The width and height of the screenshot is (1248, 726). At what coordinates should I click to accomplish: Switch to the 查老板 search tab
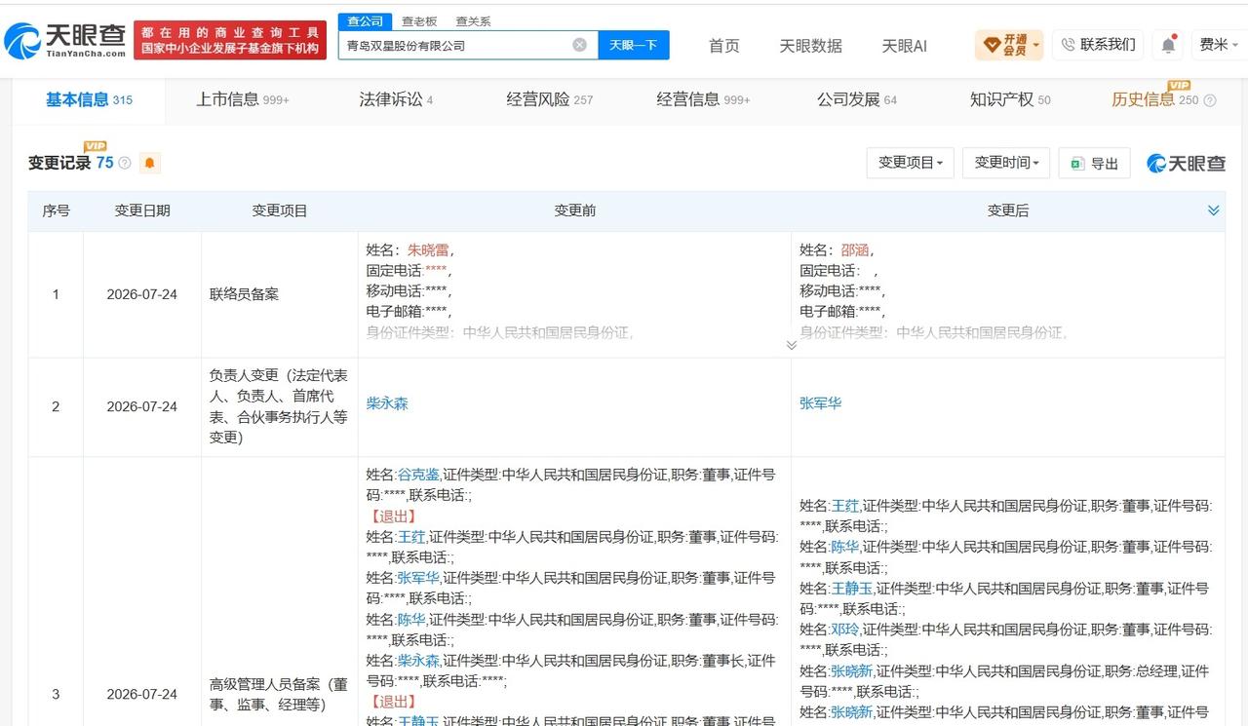(x=419, y=21)
